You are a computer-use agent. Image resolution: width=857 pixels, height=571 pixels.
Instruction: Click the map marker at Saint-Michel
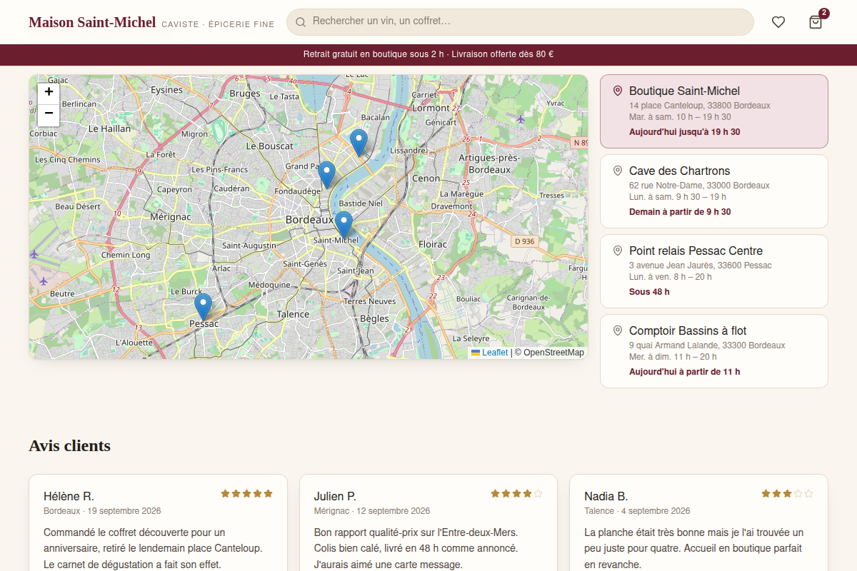[344, 225]
